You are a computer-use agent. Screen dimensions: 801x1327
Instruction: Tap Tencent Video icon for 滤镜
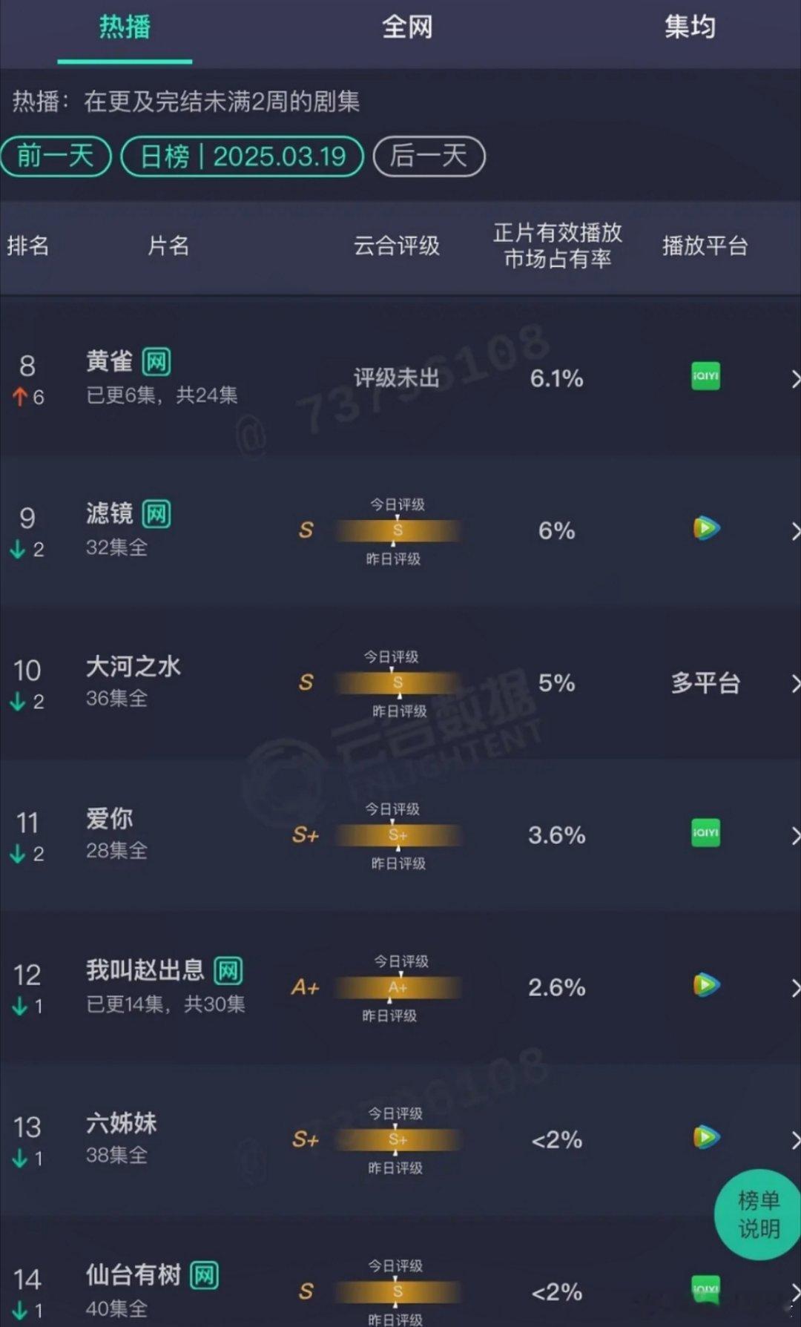click(x=706, y=528)
